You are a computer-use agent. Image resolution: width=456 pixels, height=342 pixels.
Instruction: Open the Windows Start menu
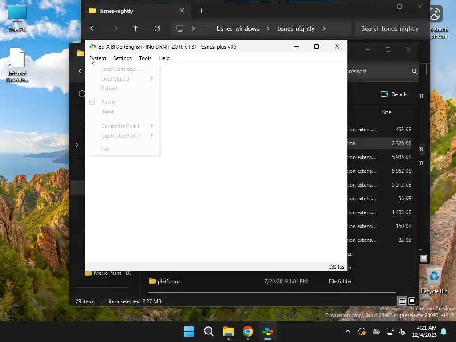tap(189, 331)
